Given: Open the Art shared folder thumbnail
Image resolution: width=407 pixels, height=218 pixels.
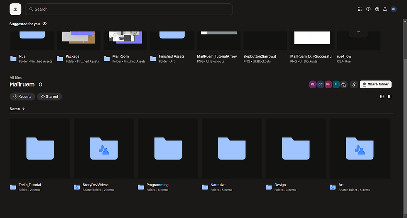Looking at the screenshot, I should (360, 149).
